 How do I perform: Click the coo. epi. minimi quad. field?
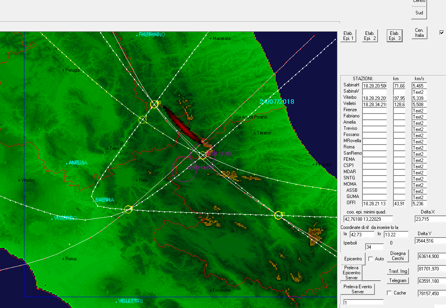click(368, 219)
